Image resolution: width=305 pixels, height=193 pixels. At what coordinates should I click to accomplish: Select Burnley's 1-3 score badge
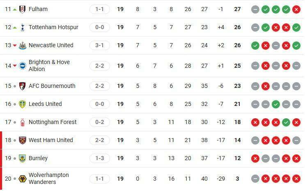(99, 158)
